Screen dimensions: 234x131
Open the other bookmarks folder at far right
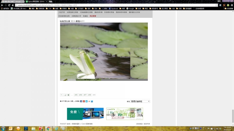229,9
